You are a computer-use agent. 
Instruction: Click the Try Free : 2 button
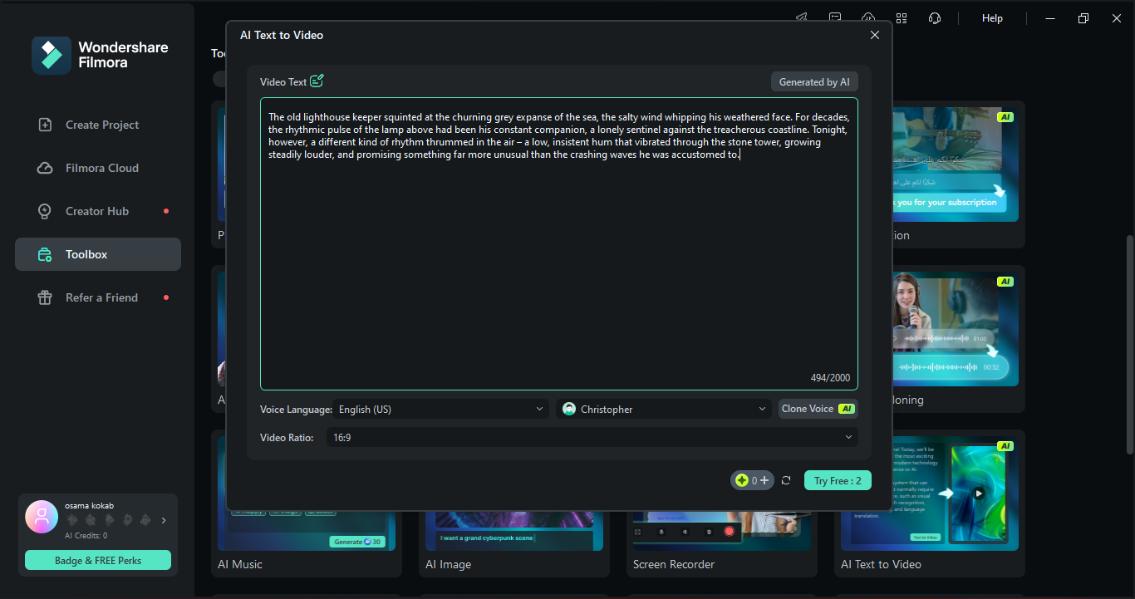[838, 480]
